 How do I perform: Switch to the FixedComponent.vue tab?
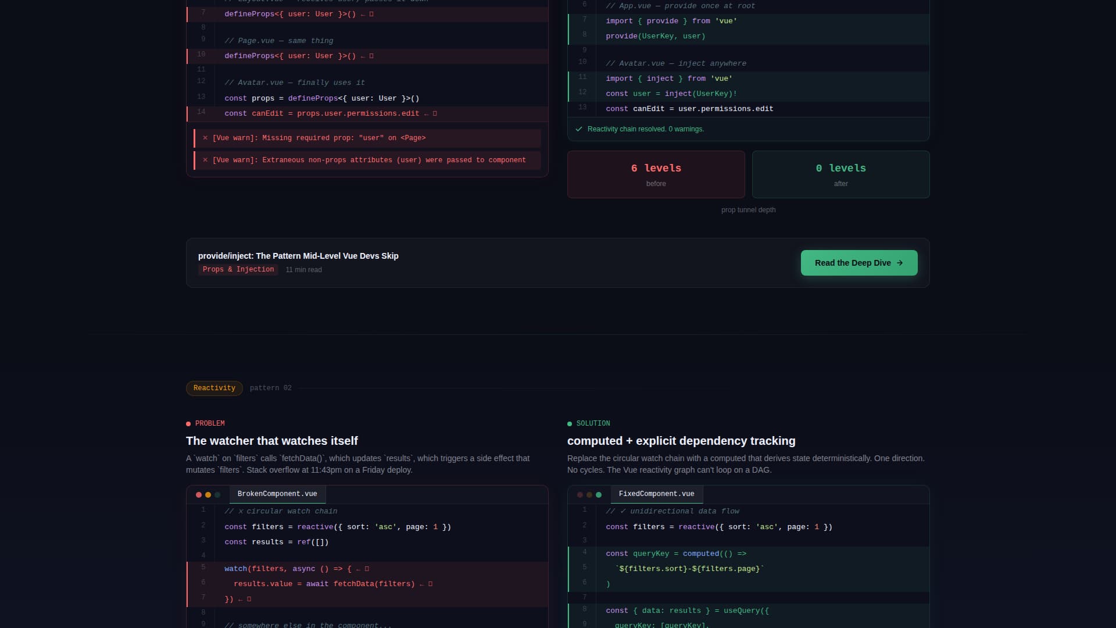pyautogui.click(x=656, y=494)
